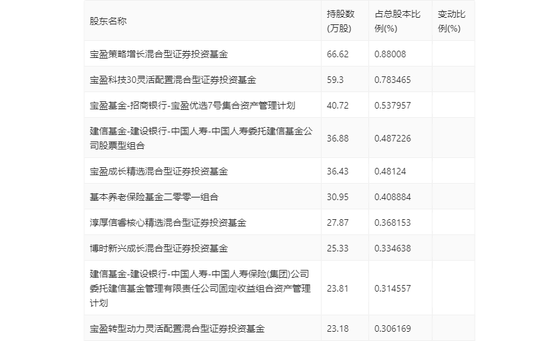The height and width of the screenshot is (341, 559).
Task: Click the holding value 59.3
Action: (335, 80)
